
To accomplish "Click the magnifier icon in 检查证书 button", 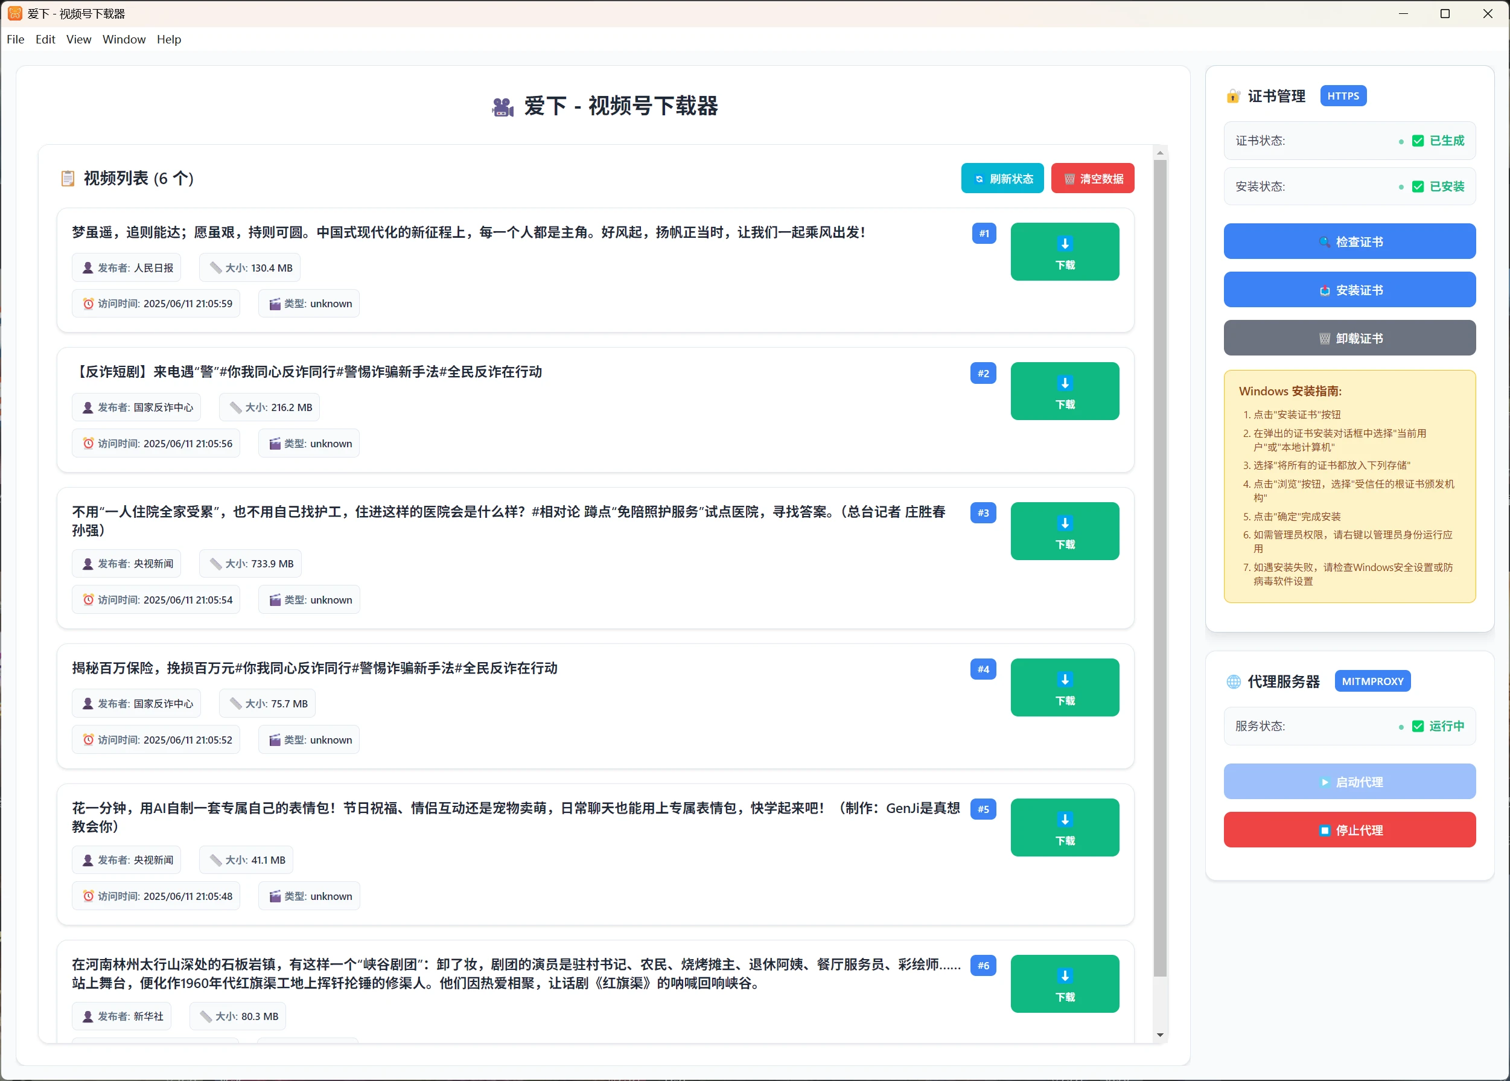I will [x=1324, y=242].
